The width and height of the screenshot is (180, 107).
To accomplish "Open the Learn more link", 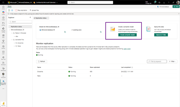I will (127, 49).
